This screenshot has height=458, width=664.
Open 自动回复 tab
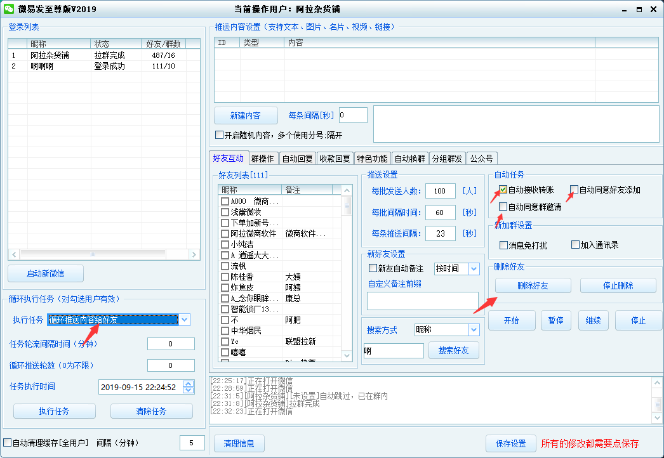[297, 159]
